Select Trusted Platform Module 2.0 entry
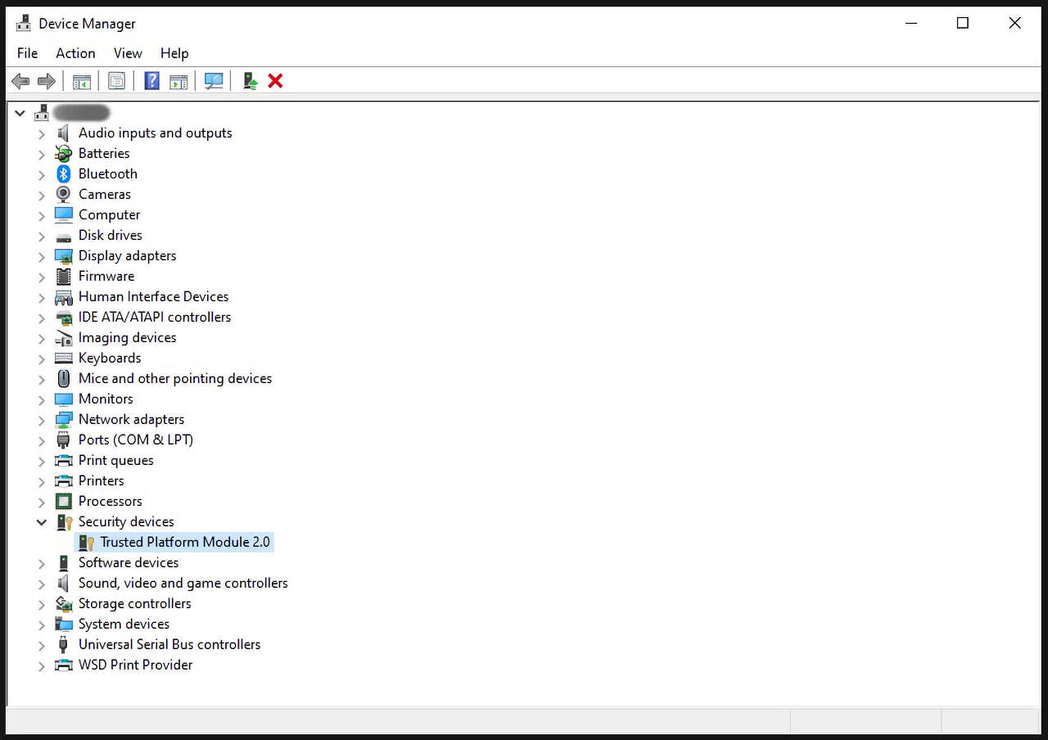 [185, 542]
